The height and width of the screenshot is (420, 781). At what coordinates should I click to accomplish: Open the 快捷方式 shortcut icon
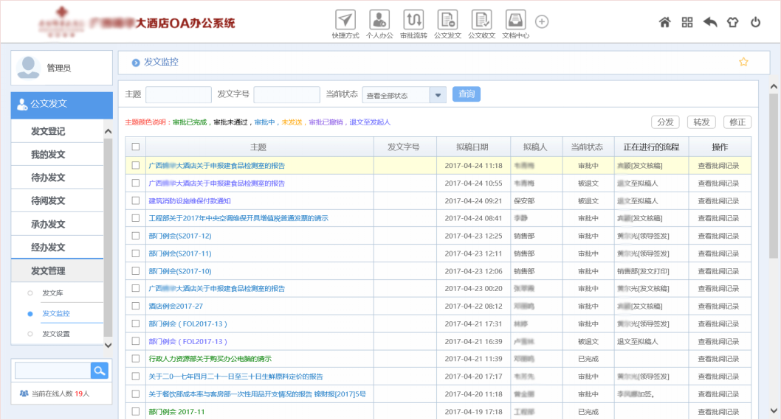pyautogui.click(x=345, y=20)
